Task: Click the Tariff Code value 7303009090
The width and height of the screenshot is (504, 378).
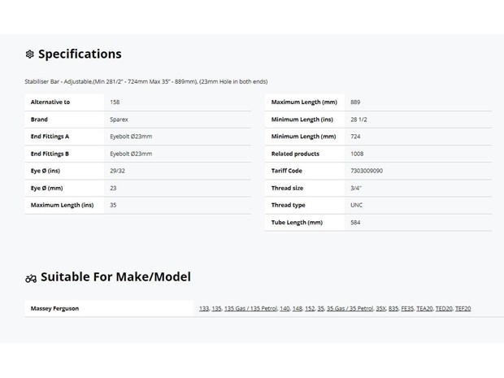Action: (x=367, y=171)
